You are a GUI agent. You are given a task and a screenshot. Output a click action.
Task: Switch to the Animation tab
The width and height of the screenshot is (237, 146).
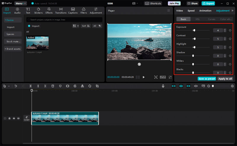[x=205, y=11]
